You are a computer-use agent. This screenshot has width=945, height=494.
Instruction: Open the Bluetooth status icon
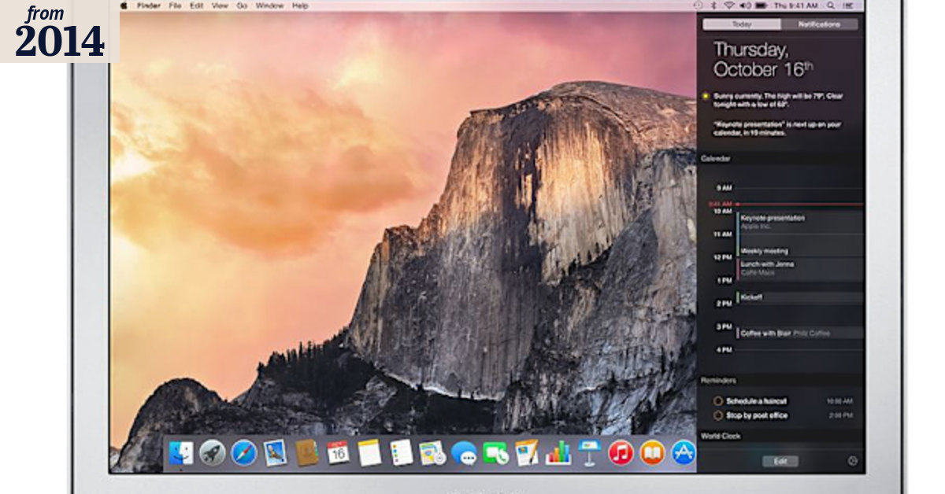click(x=715, y=6)
